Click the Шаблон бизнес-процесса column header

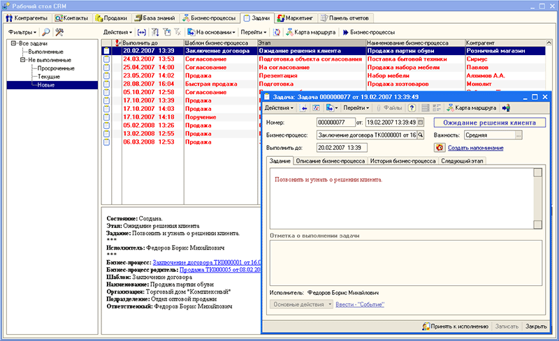221,43
